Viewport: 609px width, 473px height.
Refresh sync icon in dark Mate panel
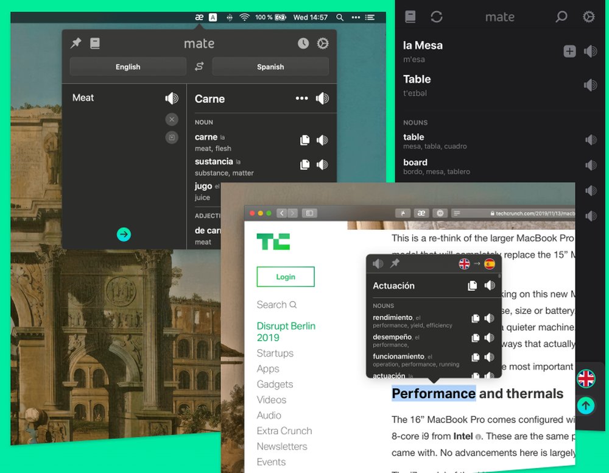437,16
